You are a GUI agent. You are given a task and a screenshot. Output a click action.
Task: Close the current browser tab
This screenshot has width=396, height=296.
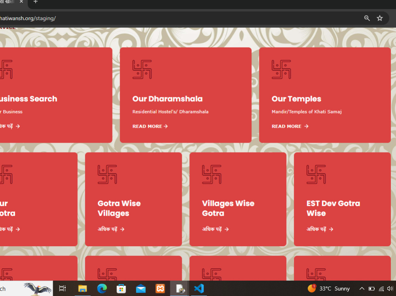point(21,2)
